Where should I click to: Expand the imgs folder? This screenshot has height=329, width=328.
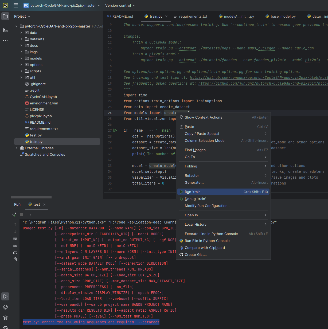pos(21,52)
